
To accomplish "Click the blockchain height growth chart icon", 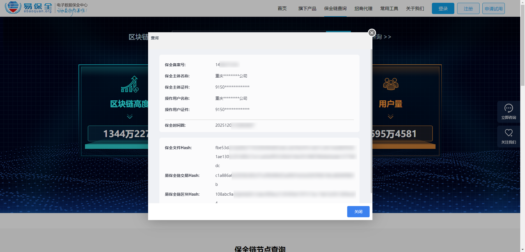I will pyautogui.click(x=130, y=84).
